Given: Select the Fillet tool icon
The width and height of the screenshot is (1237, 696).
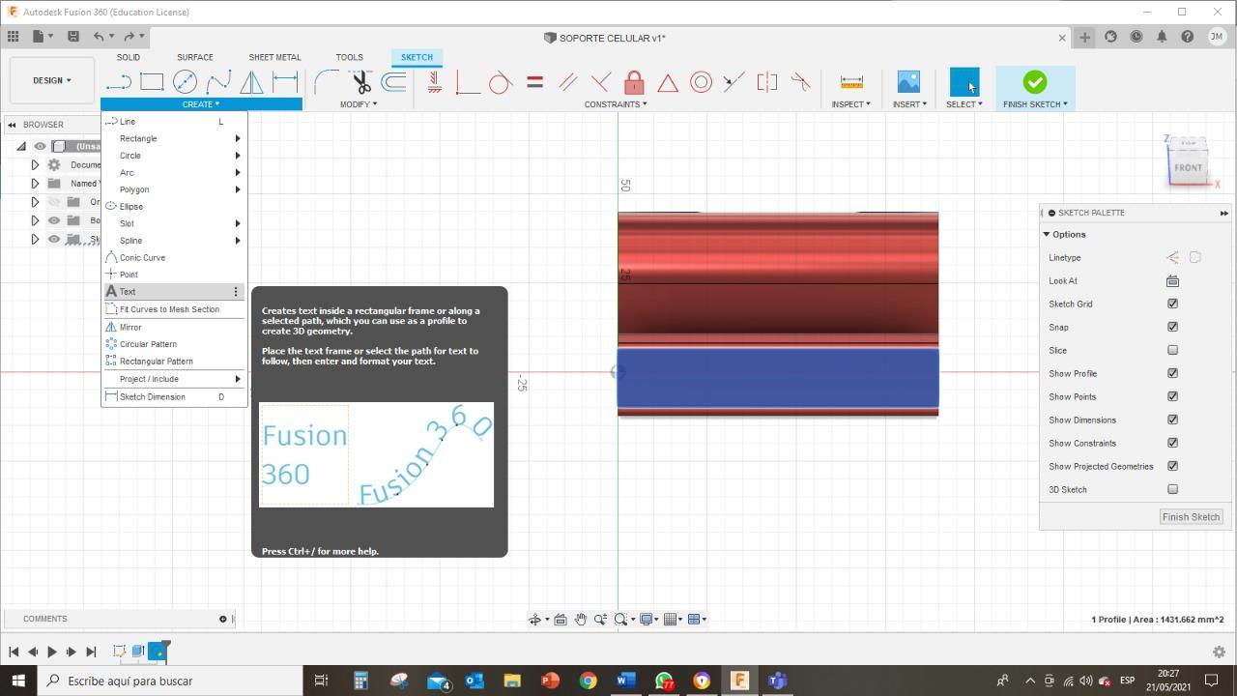Looking at the screenshot, I should click(x=327, y=82).
